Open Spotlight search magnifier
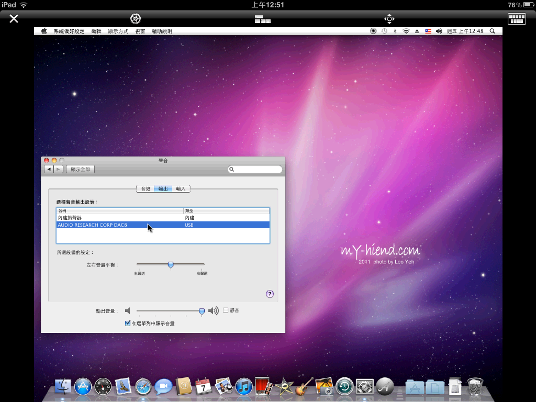 tap(492, 31)
